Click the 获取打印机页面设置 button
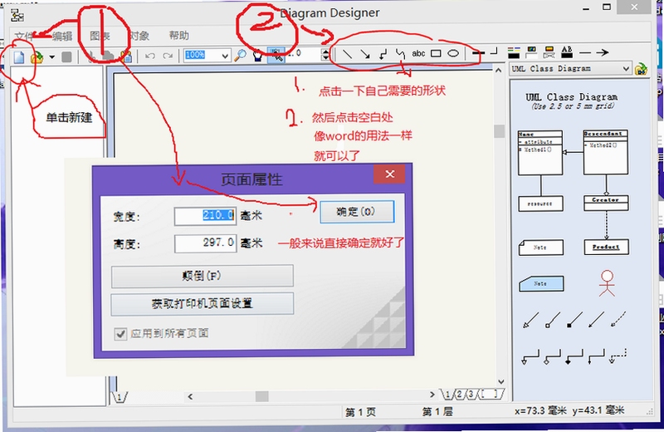 tap(202, 303)
